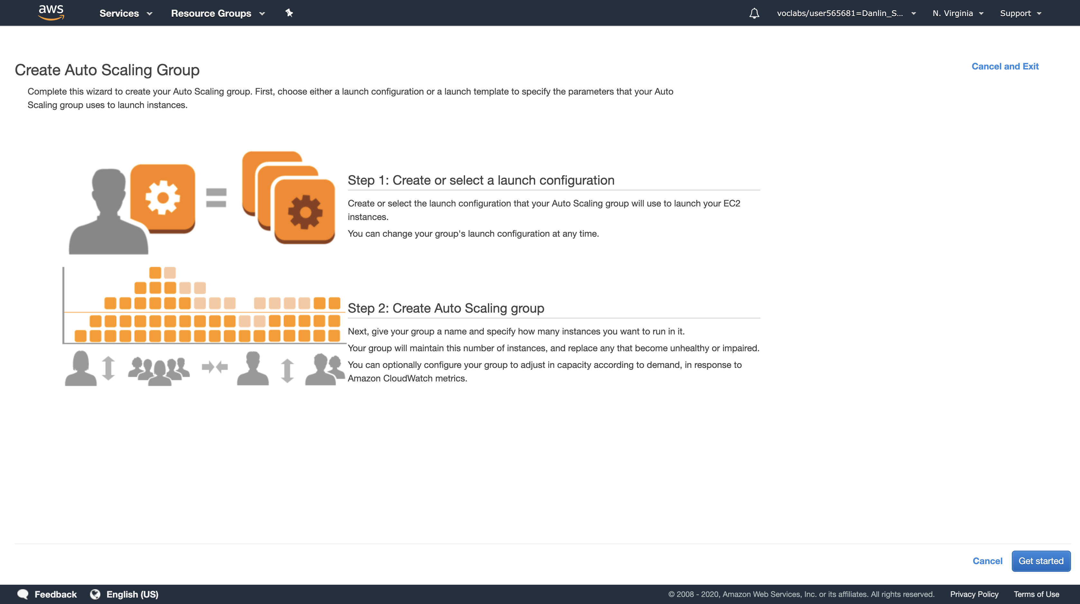Click the Get started button
Image resolution: width=1080 pixels, height=604 pixels.
[x=1040, y=561]
